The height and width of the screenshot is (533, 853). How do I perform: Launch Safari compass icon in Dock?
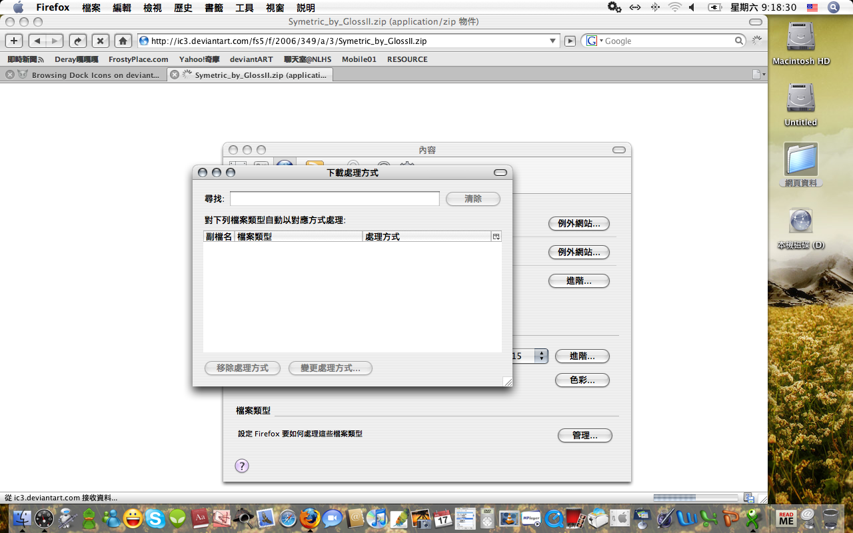tap(288, 518)
